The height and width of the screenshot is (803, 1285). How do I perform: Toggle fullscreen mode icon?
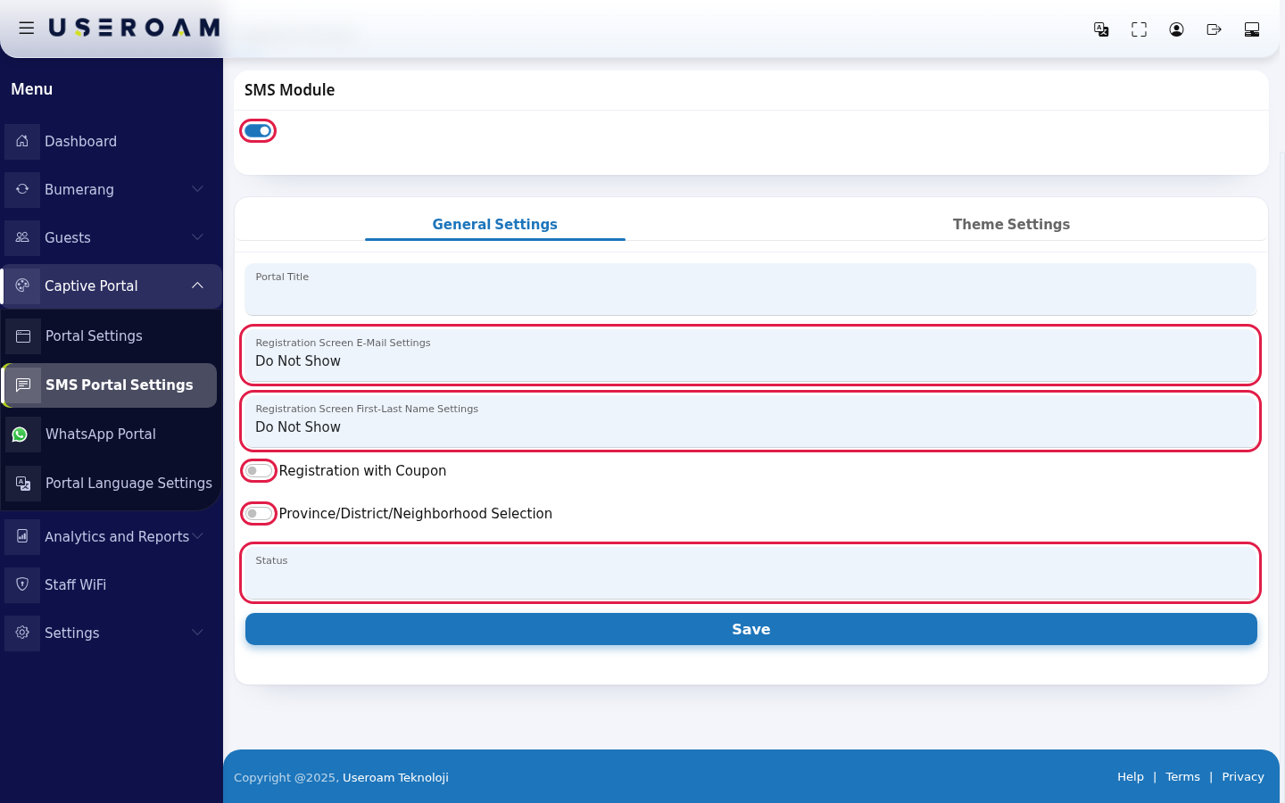pos(1139,29)
